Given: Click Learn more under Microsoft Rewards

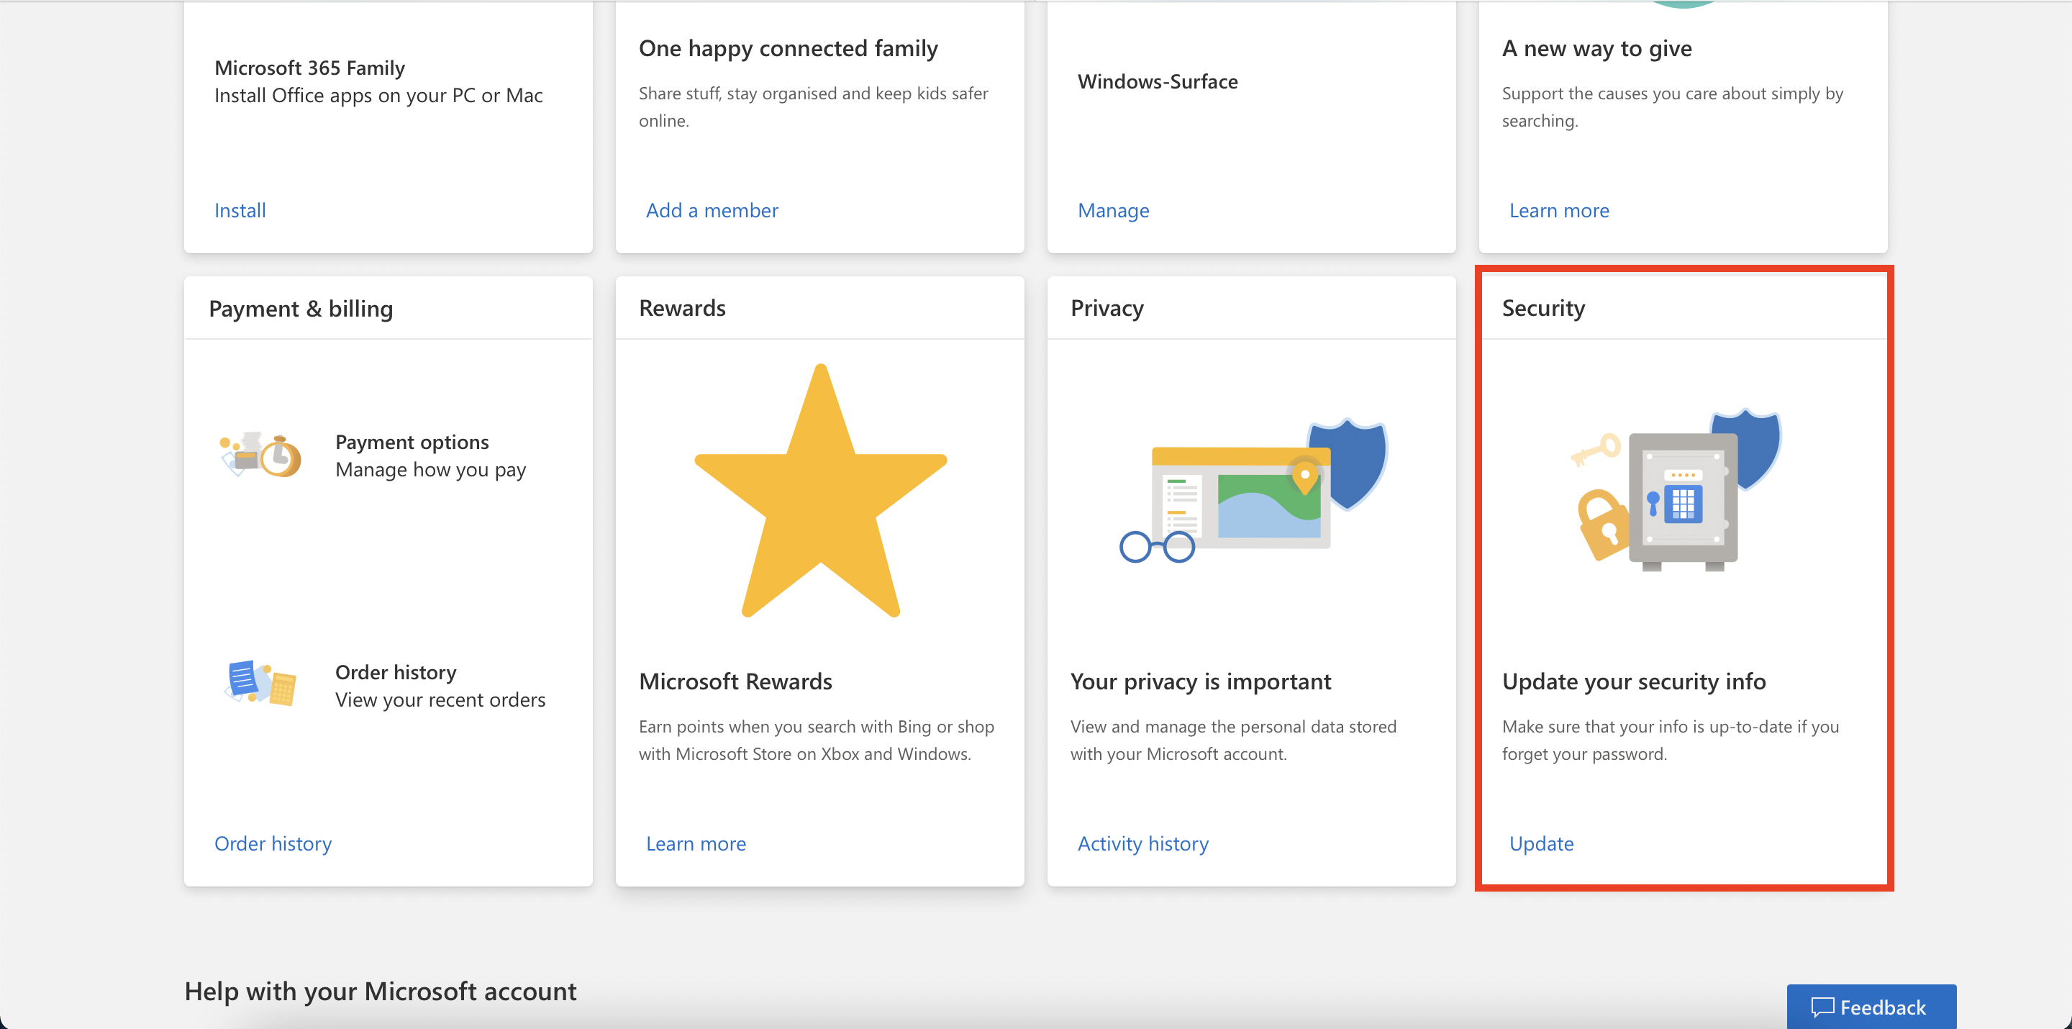Looking at the screenshot, I should click(696, 843).
